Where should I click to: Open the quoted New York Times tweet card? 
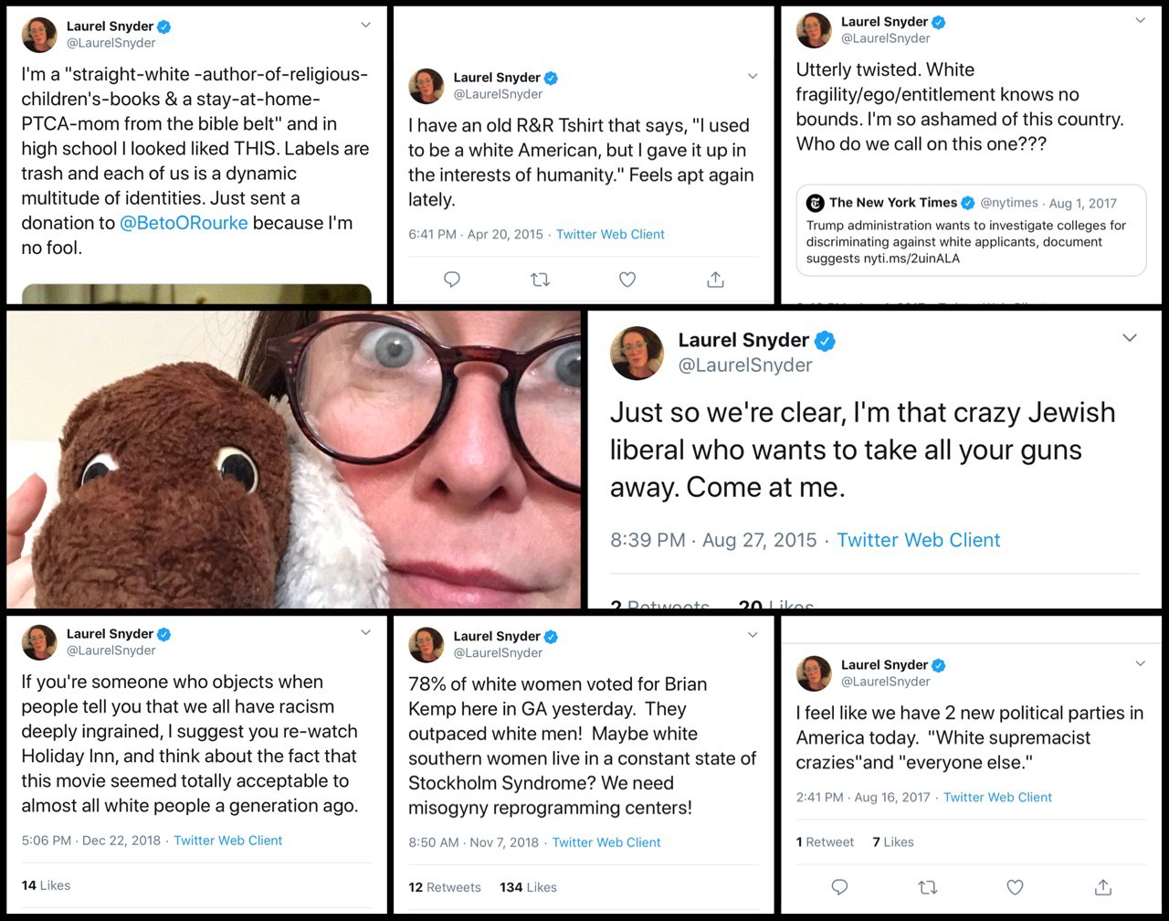971,229
